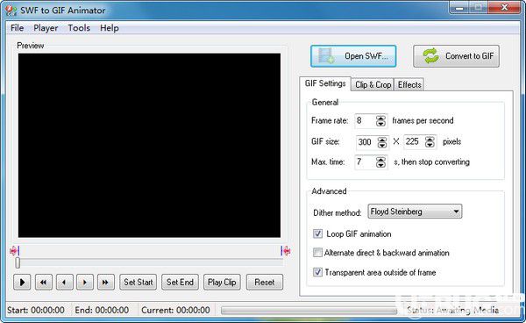
Task: Decrease GIF height spinner down arrow
Action: pyautogui.click(x=430, y=145)
